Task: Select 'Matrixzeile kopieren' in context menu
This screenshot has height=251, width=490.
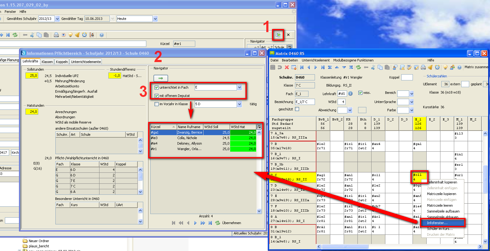Action: click(441, 194)
